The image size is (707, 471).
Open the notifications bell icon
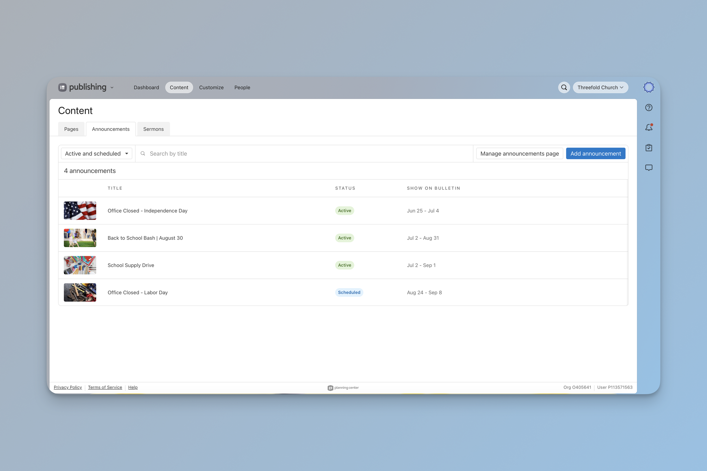(x=649, y=127)
